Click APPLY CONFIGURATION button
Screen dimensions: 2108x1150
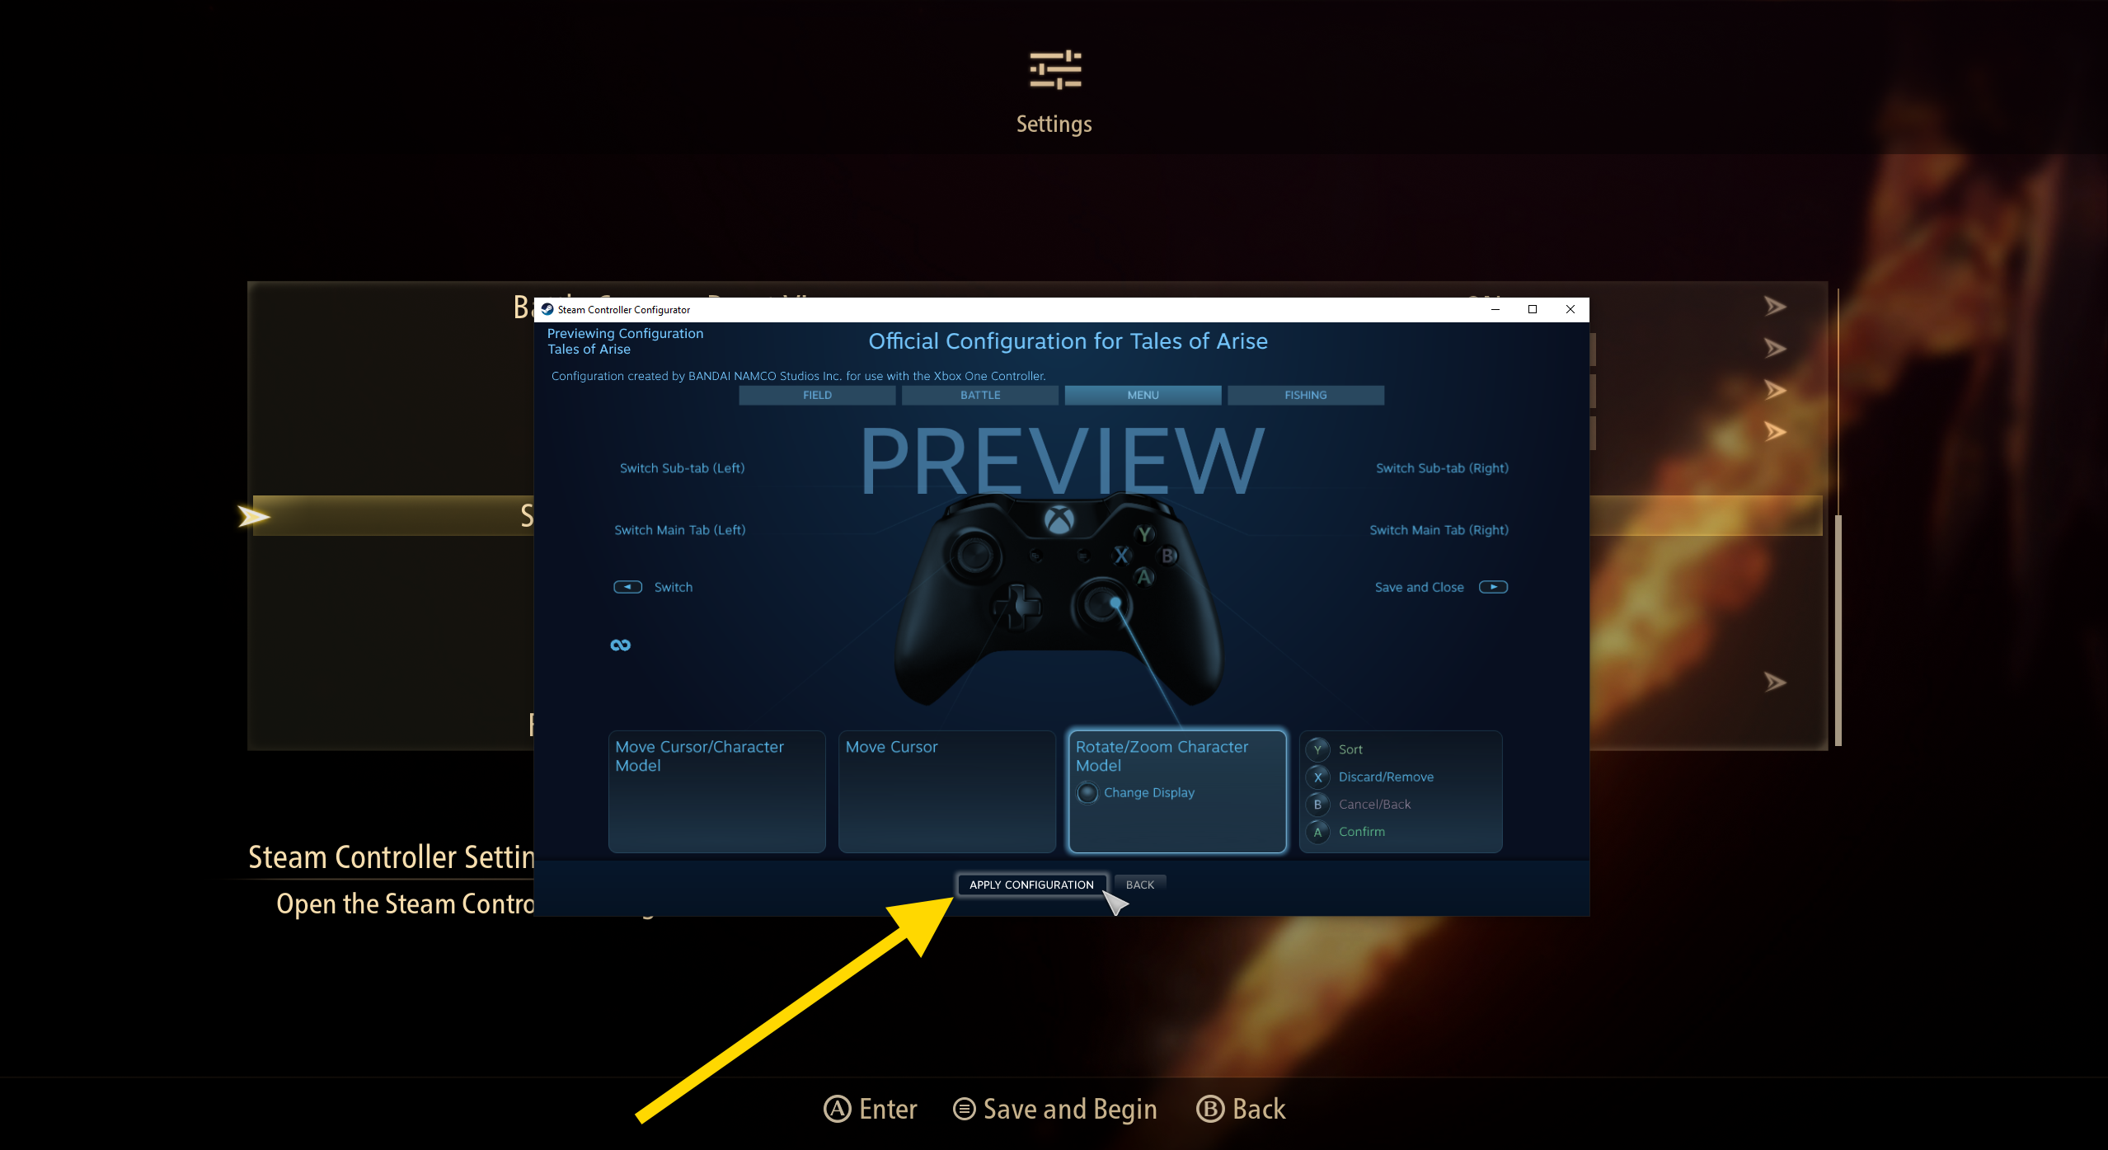[x=1028, y=884]
